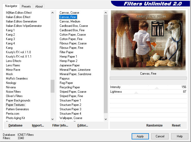This screenshot has width=191, height=142.
Task: Click the Randomize button
Action: (154, 125)
